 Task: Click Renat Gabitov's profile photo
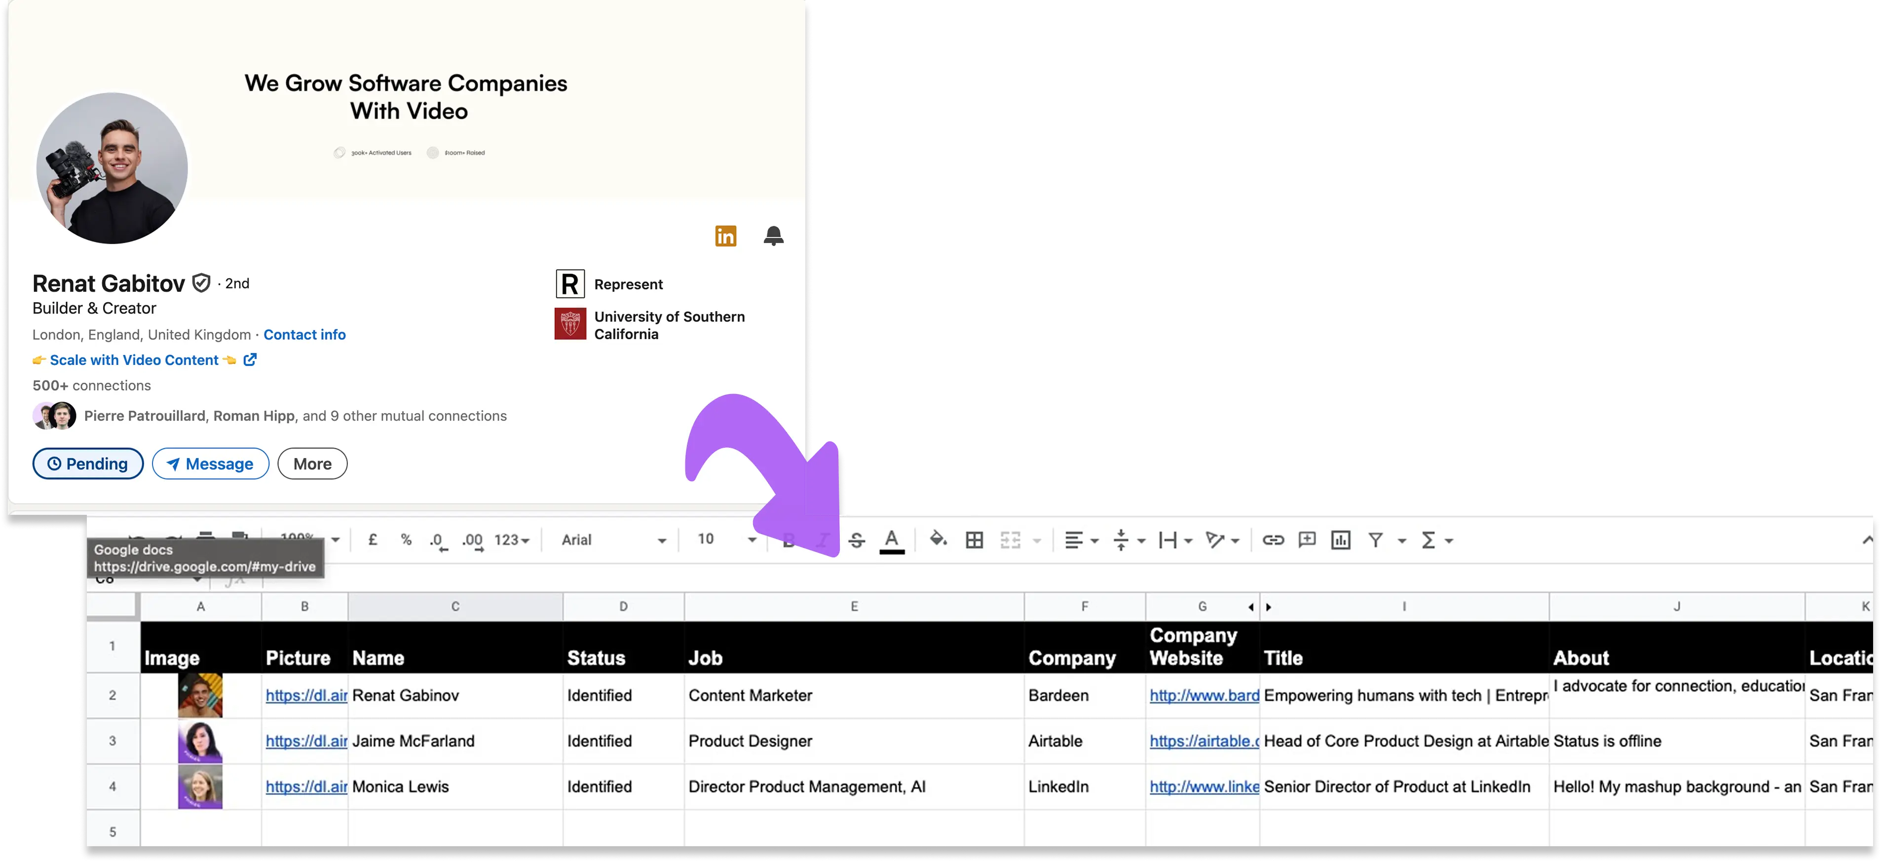112,168
